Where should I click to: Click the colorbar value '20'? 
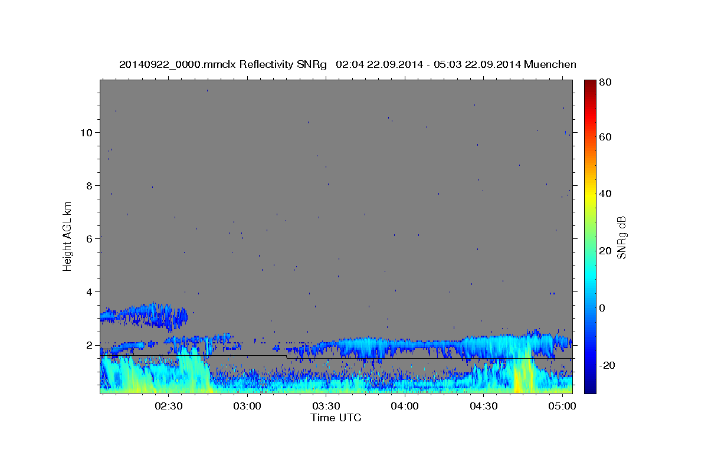(x=605, y=251)
